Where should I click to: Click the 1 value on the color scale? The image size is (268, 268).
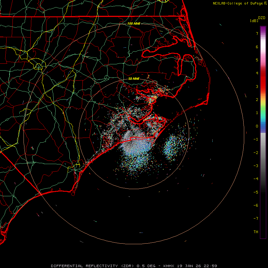pyautogui.click(x=257, y=113)
